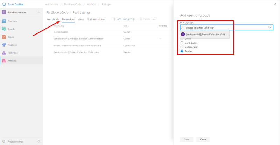Close the Add users or groups panel
The height and width of the screenshot is (145, 280).
click(275, 4)
